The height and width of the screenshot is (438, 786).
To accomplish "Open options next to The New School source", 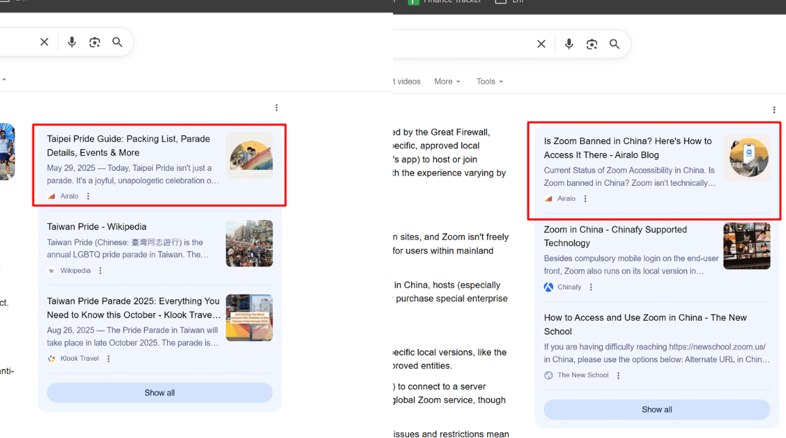I will click(x=618, y=375).
